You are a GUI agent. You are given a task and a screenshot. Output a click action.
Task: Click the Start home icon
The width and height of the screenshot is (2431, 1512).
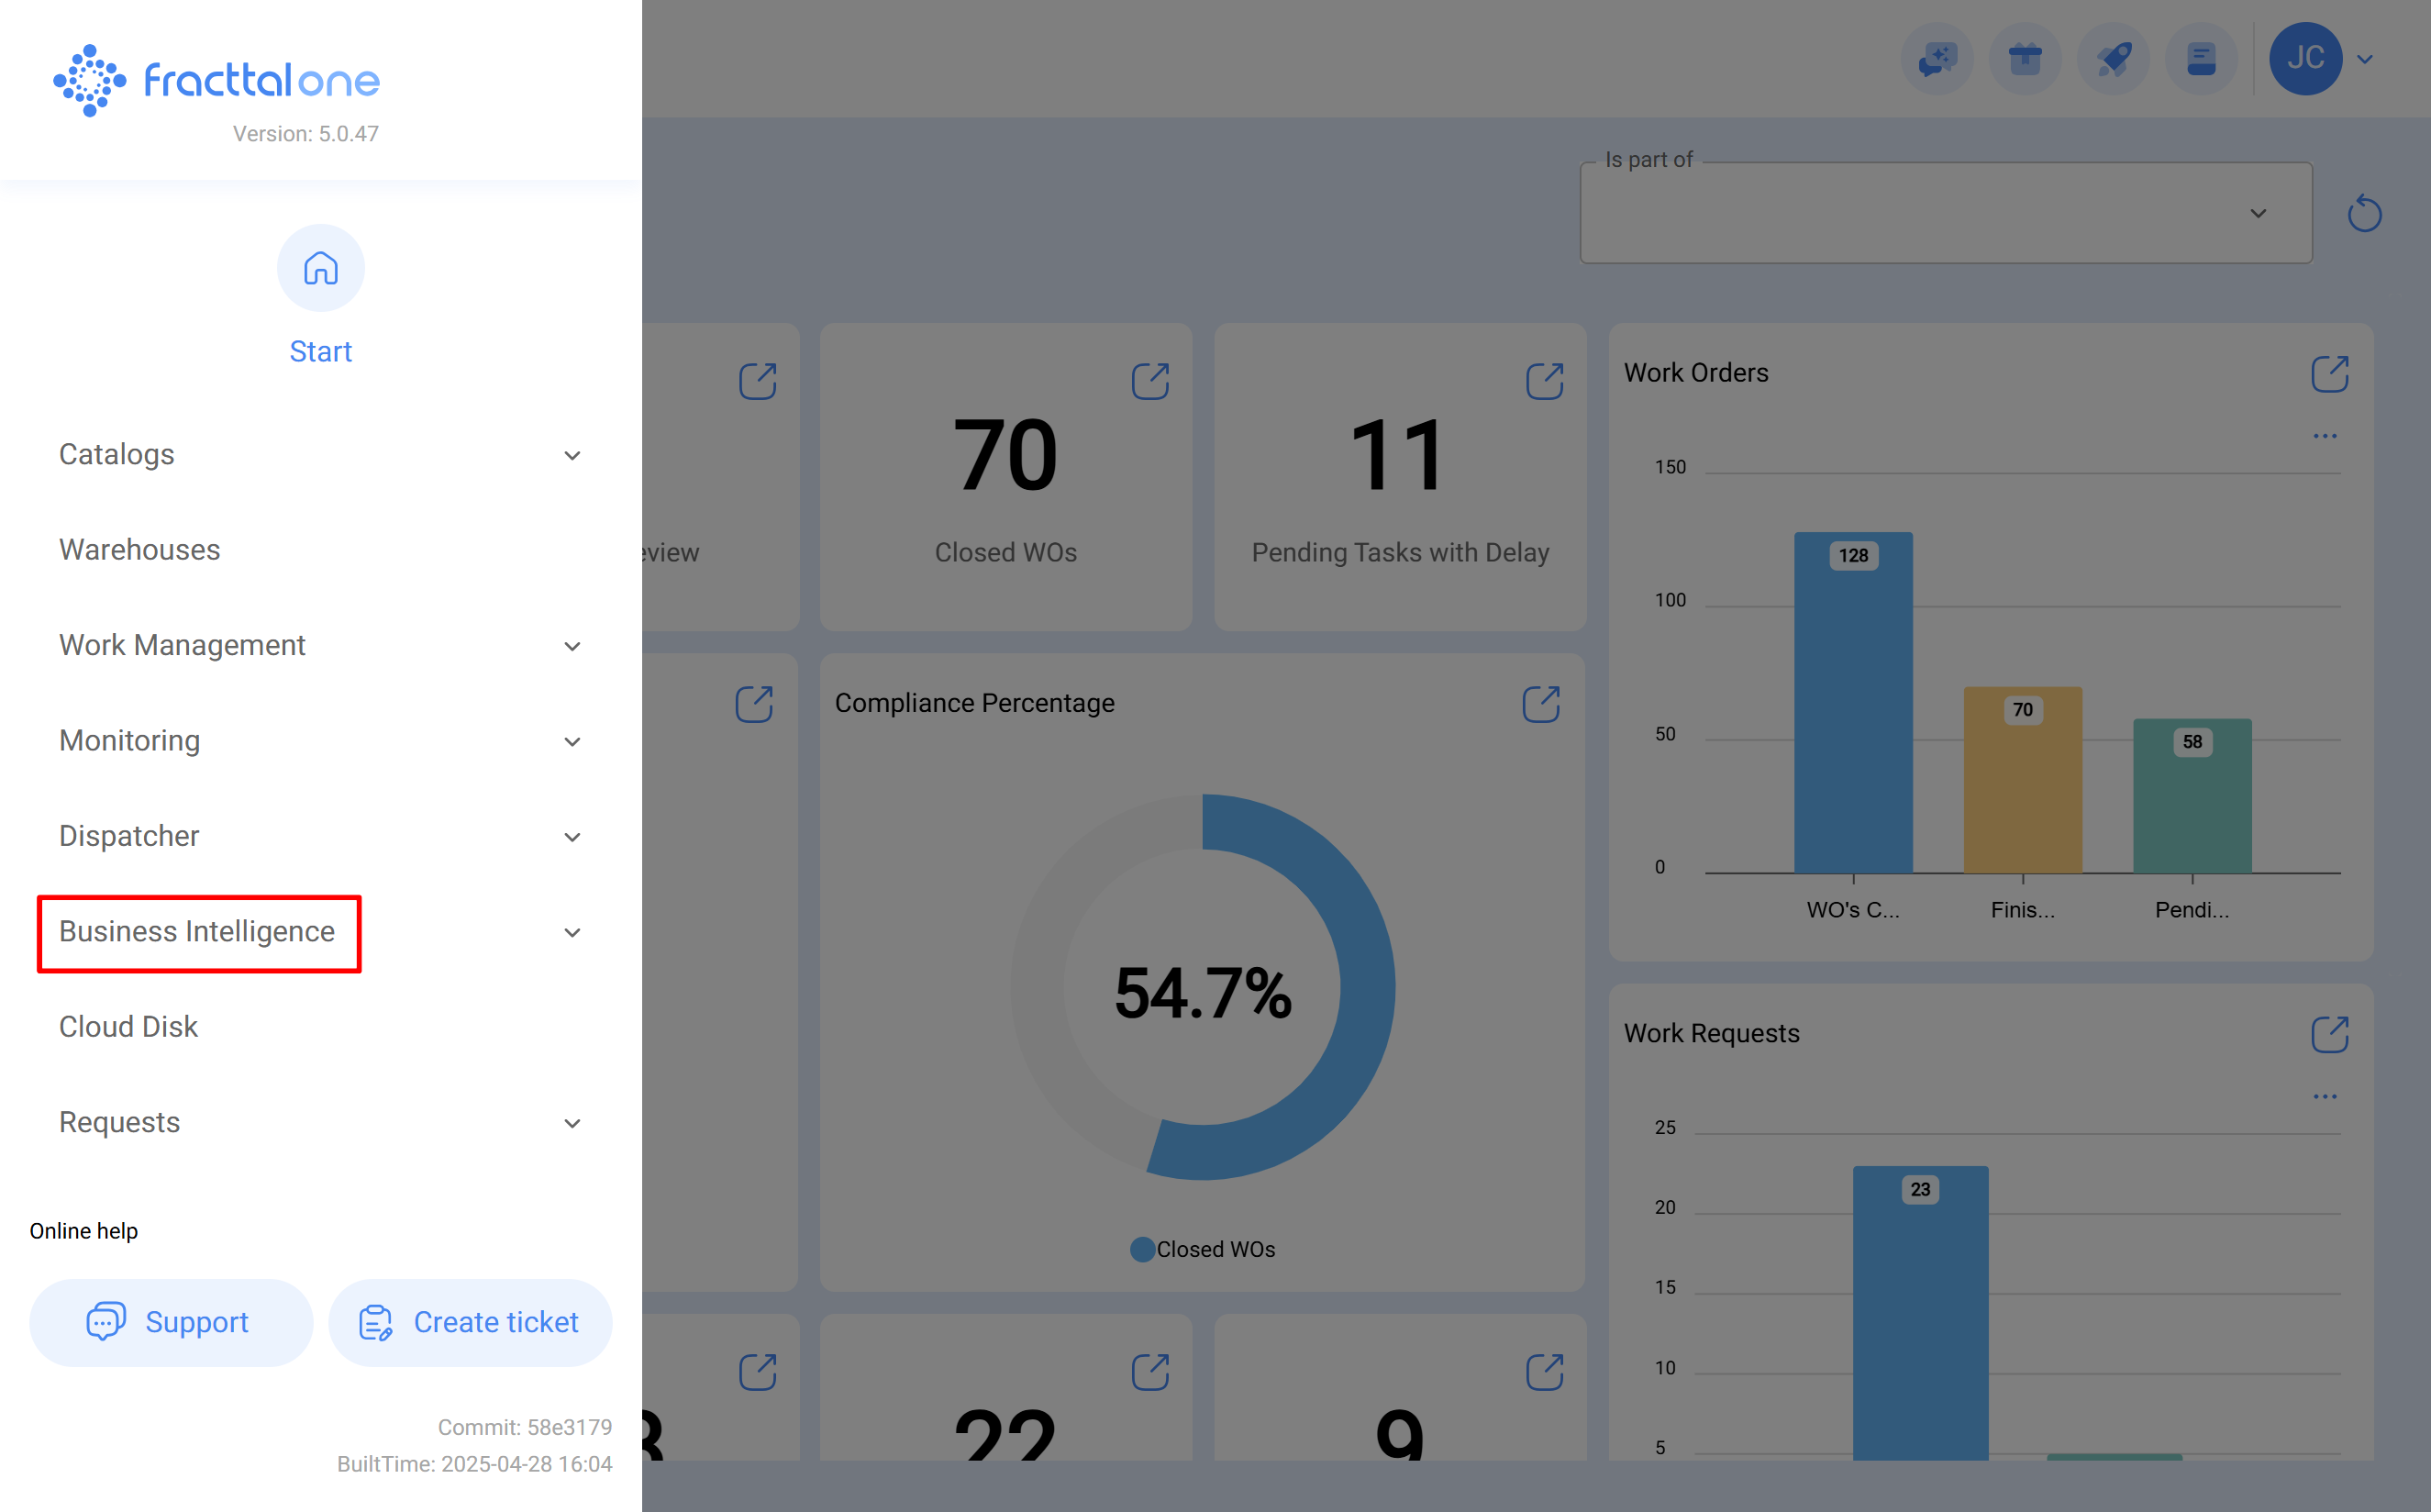coord(321,267)
